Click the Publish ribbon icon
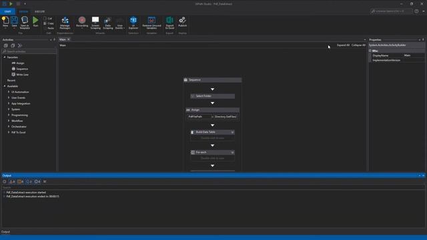Viewport: 427px width, 240px height. click(x=182, y=22)
